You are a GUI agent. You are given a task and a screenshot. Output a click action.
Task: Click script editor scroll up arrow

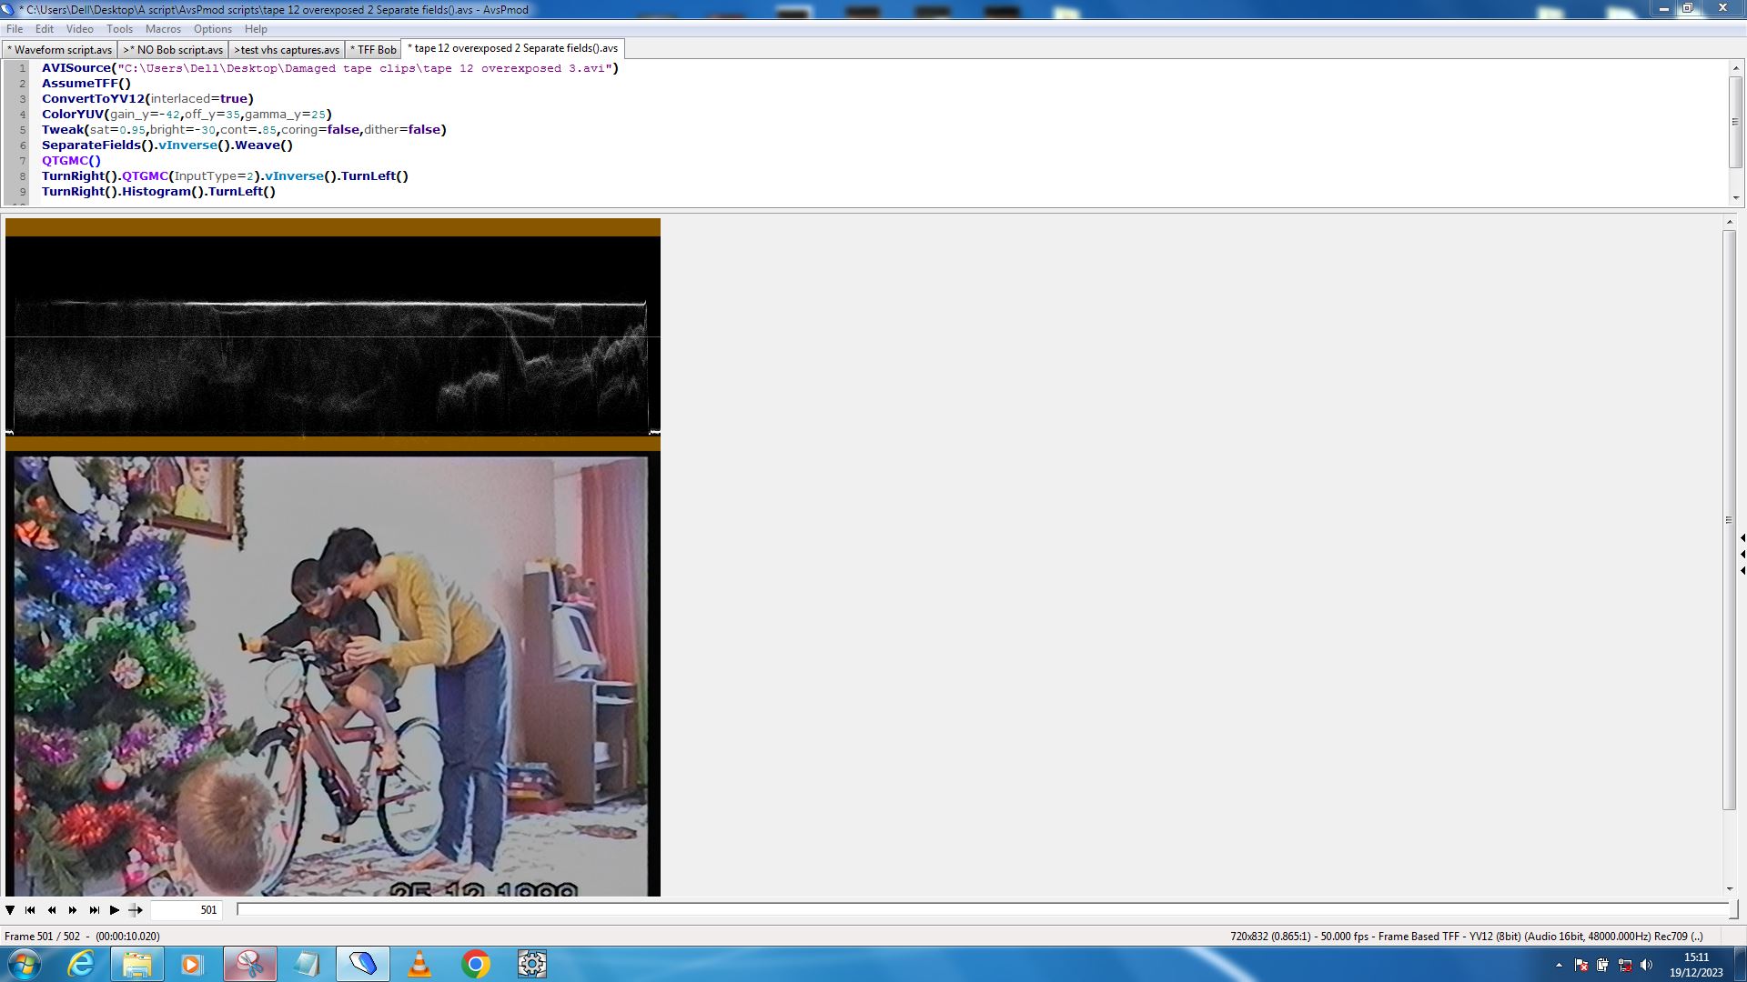[x=1736, y=67]
